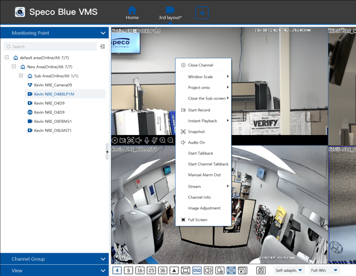Open the Self-adaptive dropdown
Image resolution: width=356 pixels, height=276 pixels.
tap(289, 271)
